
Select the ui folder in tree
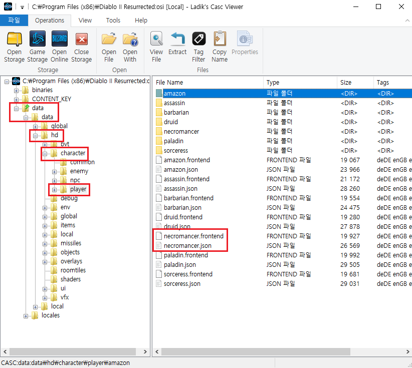(63, 288)
